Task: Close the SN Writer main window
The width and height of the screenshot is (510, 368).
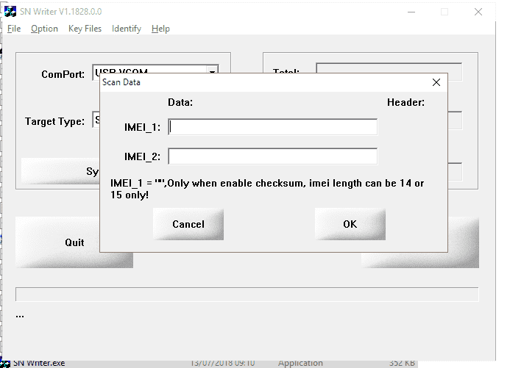Action: [x=478, y=12]
